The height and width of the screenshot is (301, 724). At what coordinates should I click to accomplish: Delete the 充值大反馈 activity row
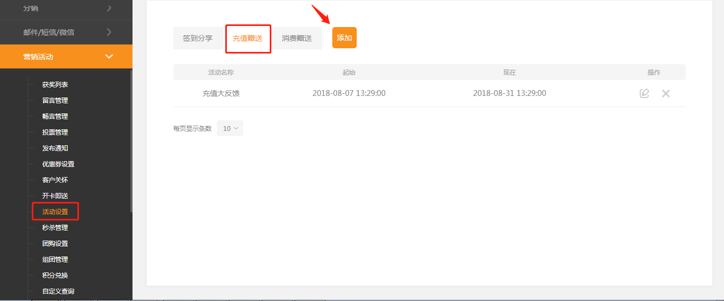click(x=666, y=93)
